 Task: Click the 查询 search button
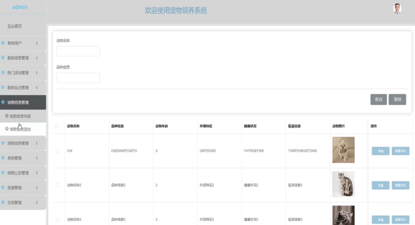[x=378, y=99]
